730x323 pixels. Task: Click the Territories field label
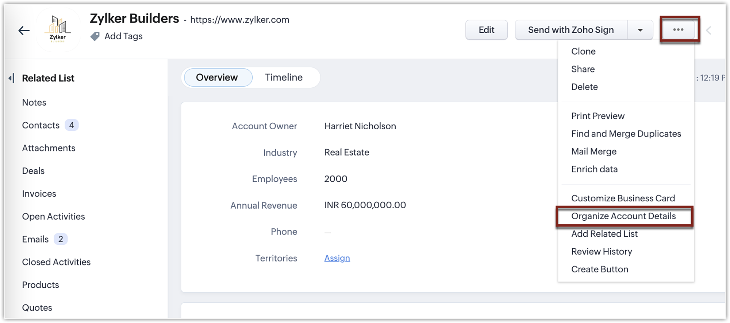tap(276, 258)
